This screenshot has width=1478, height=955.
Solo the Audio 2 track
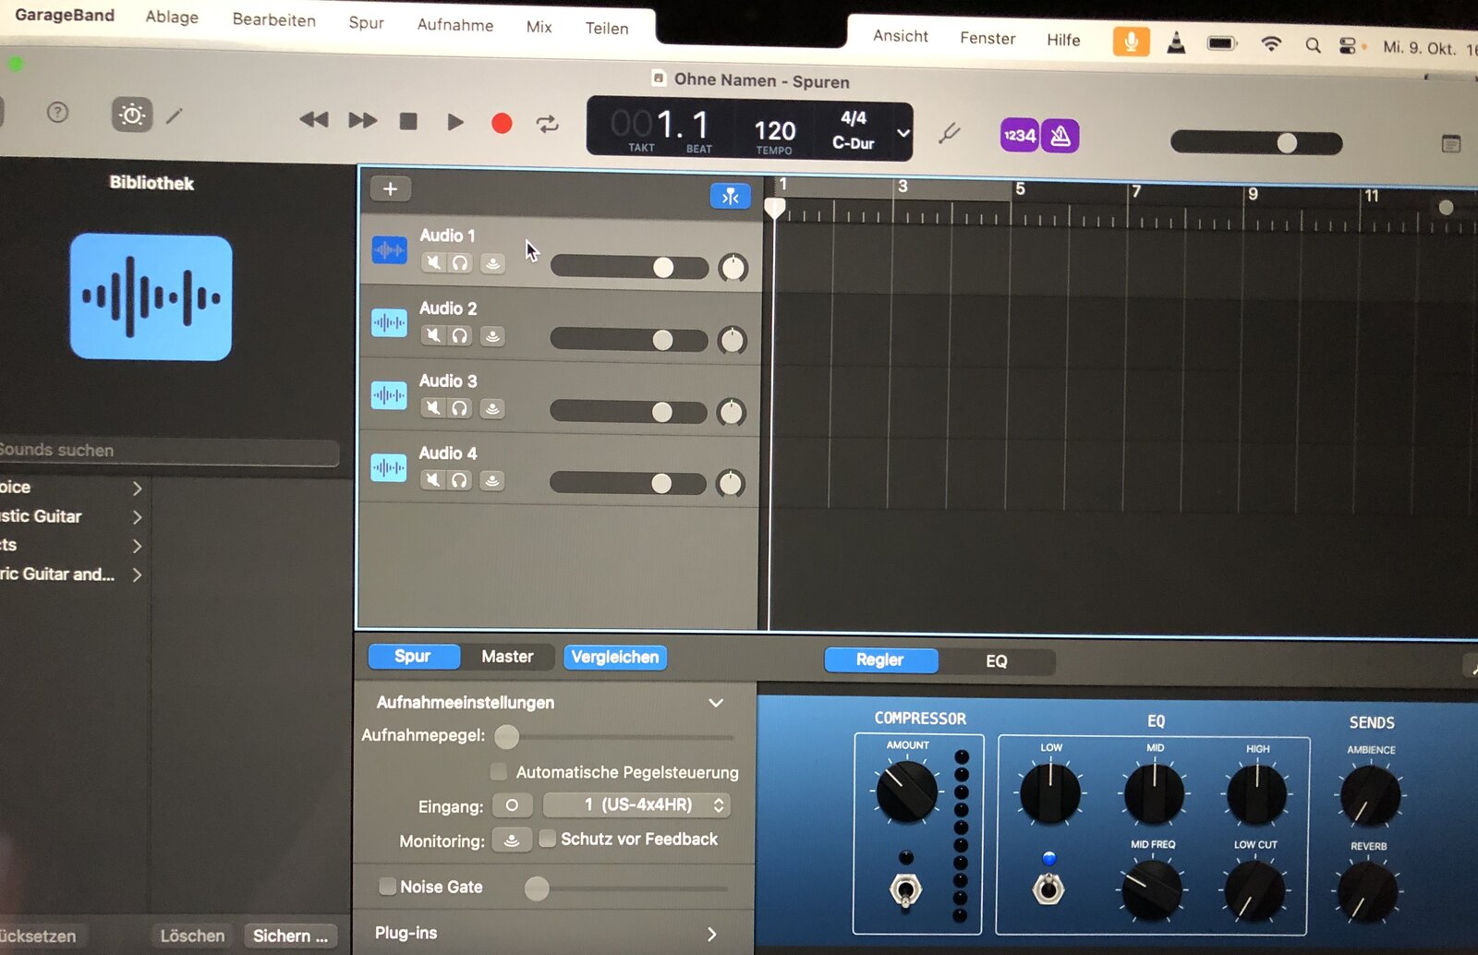(459, 335)
